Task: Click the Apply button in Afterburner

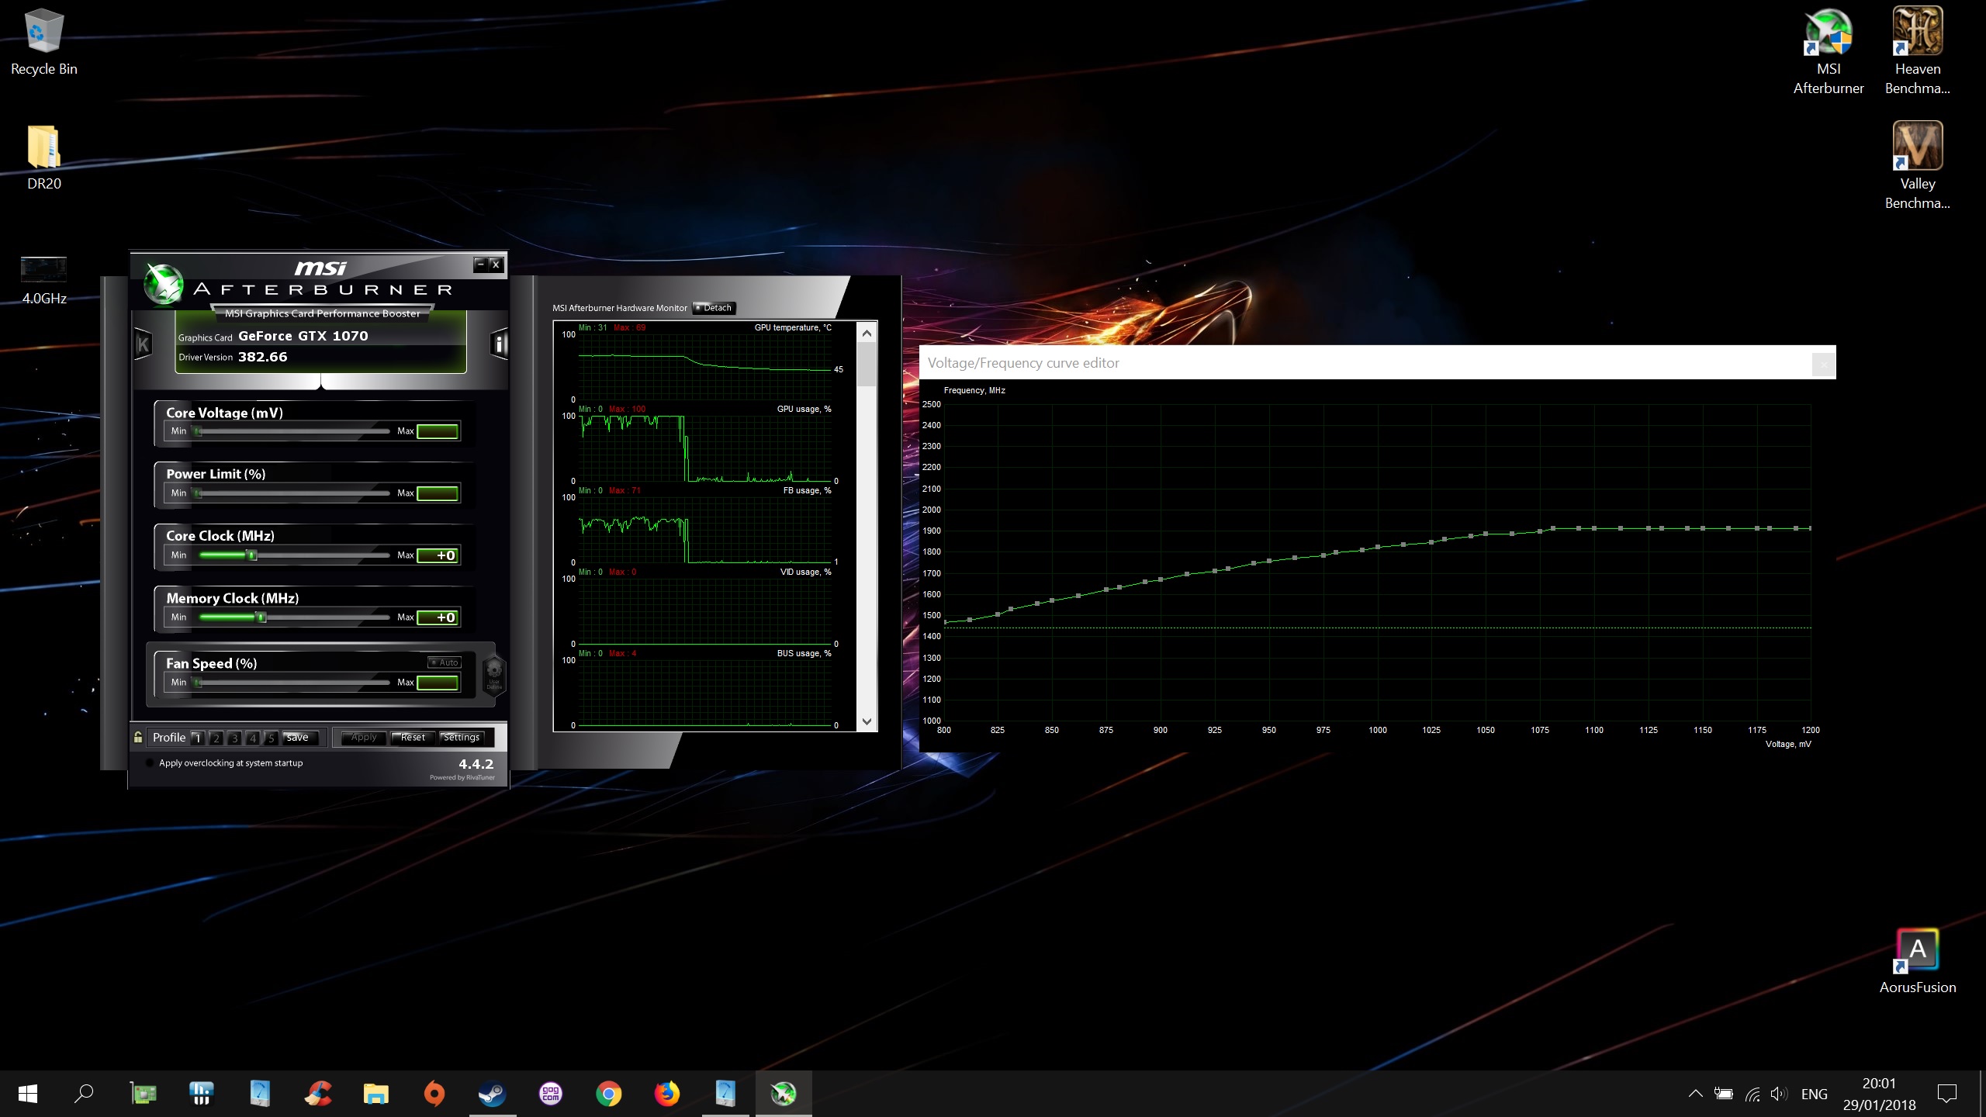Action: pos(363,738)
